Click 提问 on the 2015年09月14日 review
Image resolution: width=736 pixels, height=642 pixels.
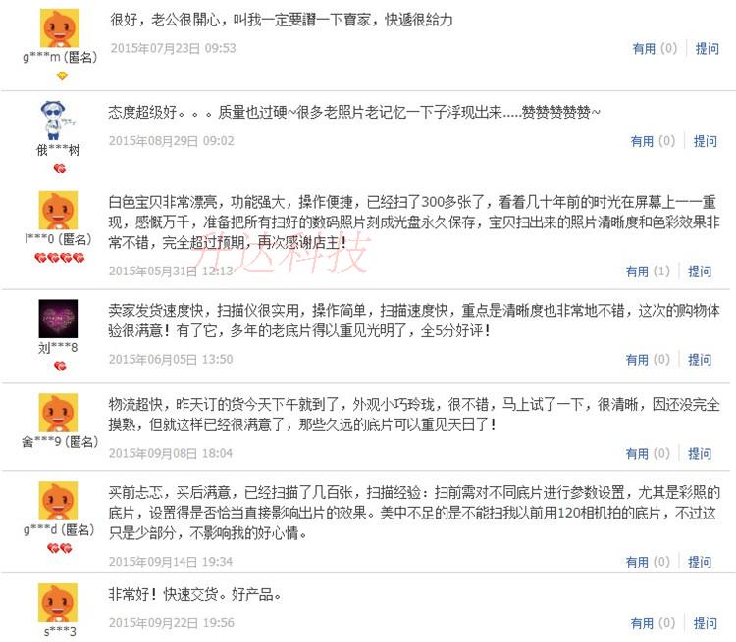[x=700, y=562]
